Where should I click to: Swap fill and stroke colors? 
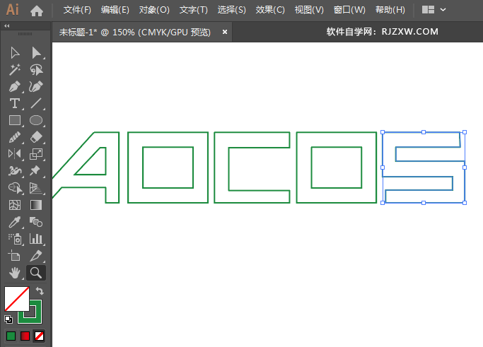pyautogui.click(x=40, y=290)
